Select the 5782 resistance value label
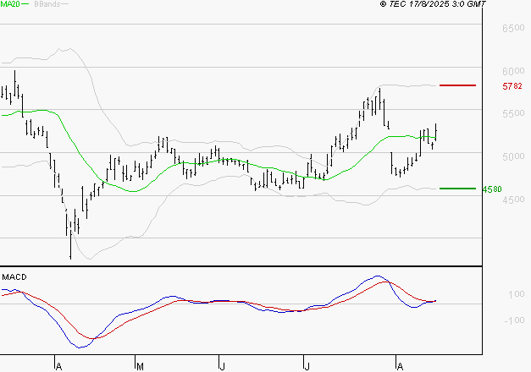The image size is (531, 372). coord(512,86)
